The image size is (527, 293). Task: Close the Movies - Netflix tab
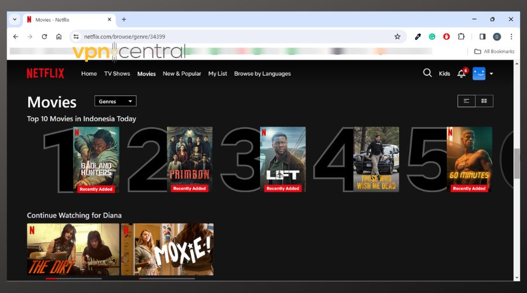pos(109,19)
